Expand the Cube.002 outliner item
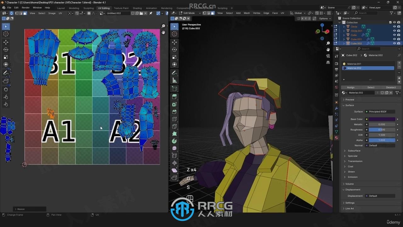This screenshot has height=227, width=403. 344,44
